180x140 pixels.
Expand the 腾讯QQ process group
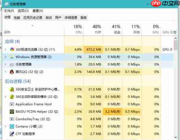coord(5,72)
